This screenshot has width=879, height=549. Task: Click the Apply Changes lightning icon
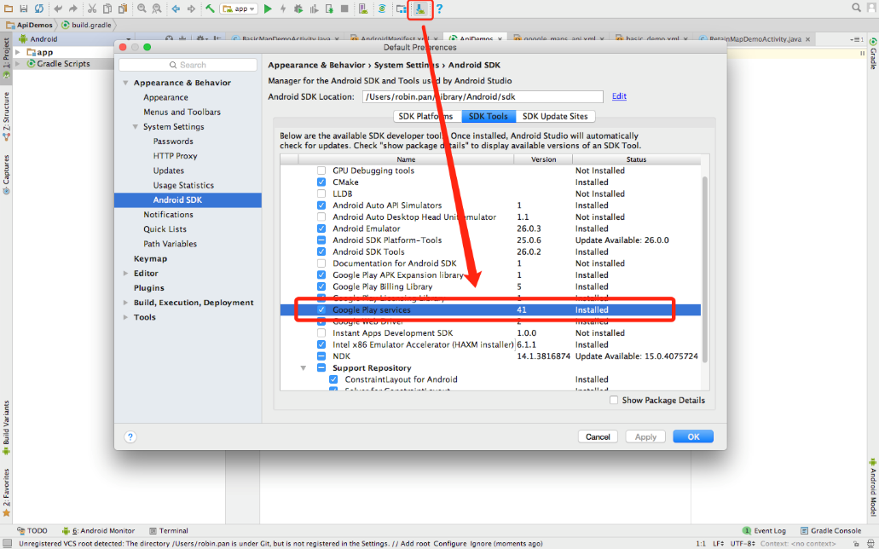pyautogui.click(x=283, y=9)
